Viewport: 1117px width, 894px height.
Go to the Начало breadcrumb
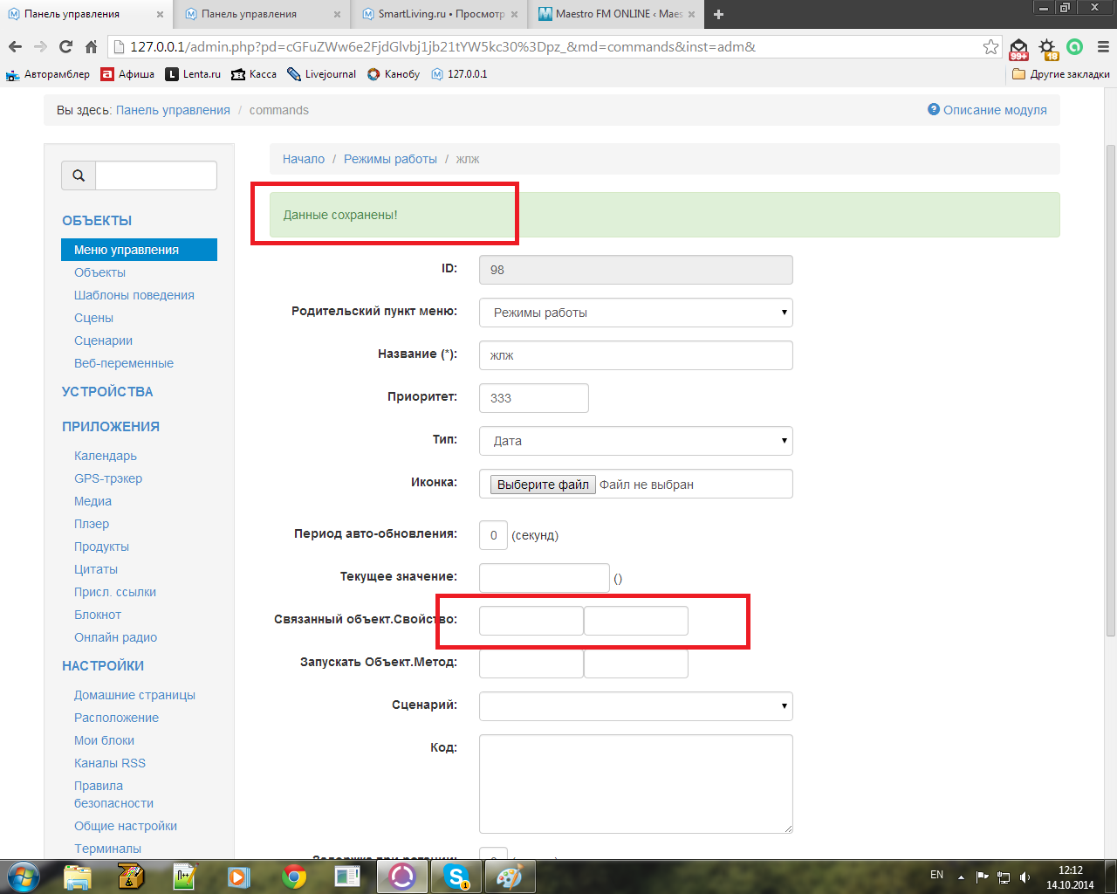(x=304, y=159)
